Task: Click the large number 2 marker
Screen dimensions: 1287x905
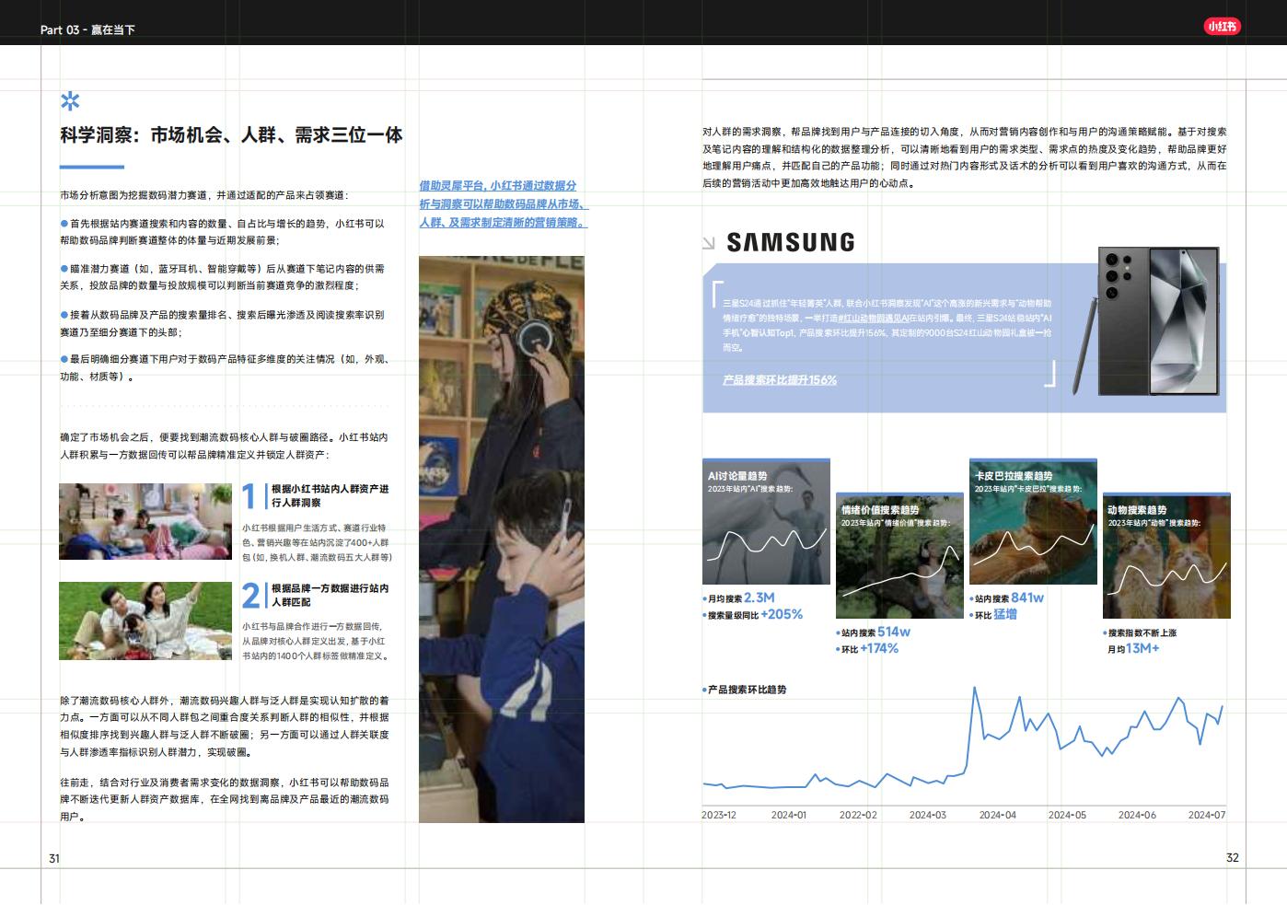Action: click(x=251, y=596)
